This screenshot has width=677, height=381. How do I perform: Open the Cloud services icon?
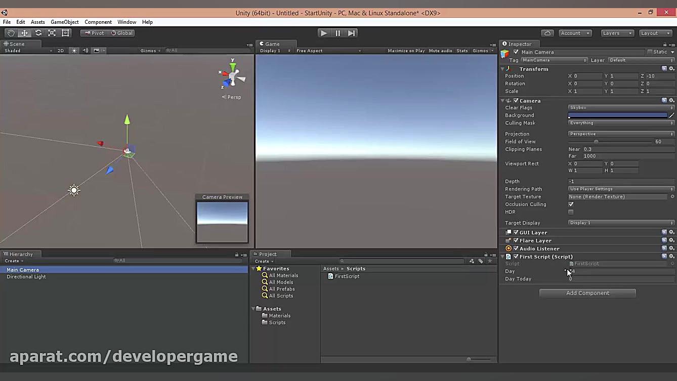pos(547,33)
